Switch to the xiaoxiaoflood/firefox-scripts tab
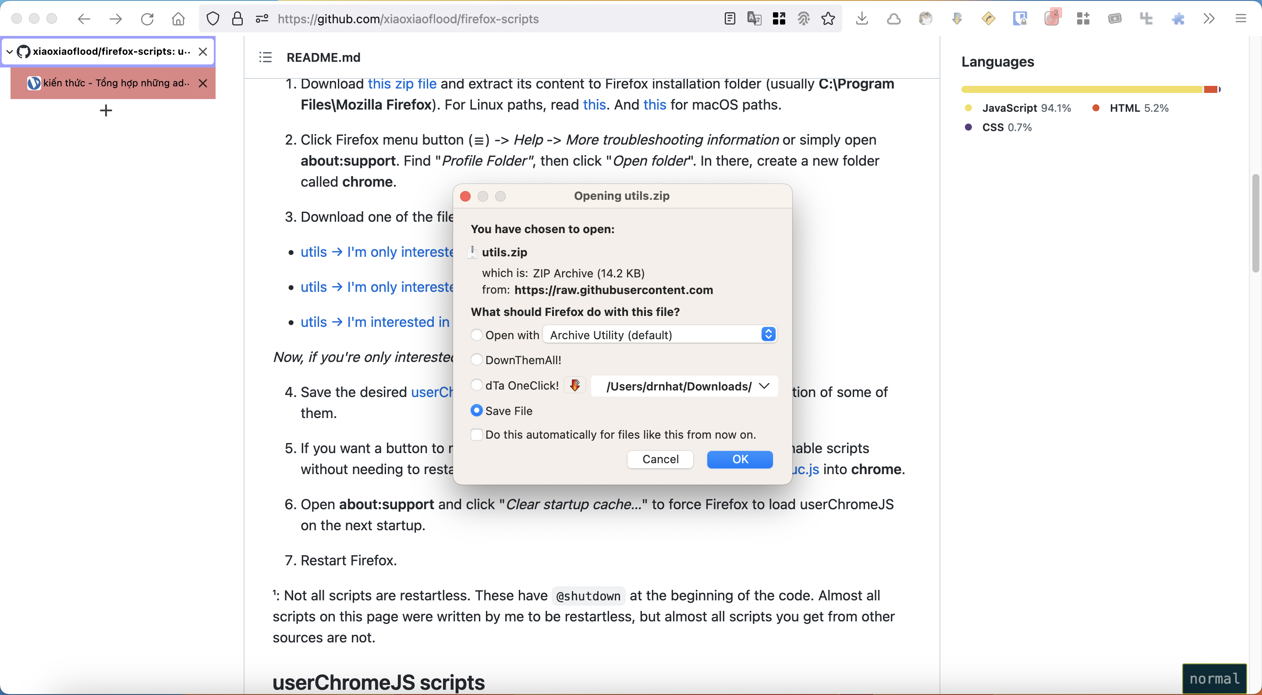This screenshot has height=695, width=1262. tap(108, 51)
